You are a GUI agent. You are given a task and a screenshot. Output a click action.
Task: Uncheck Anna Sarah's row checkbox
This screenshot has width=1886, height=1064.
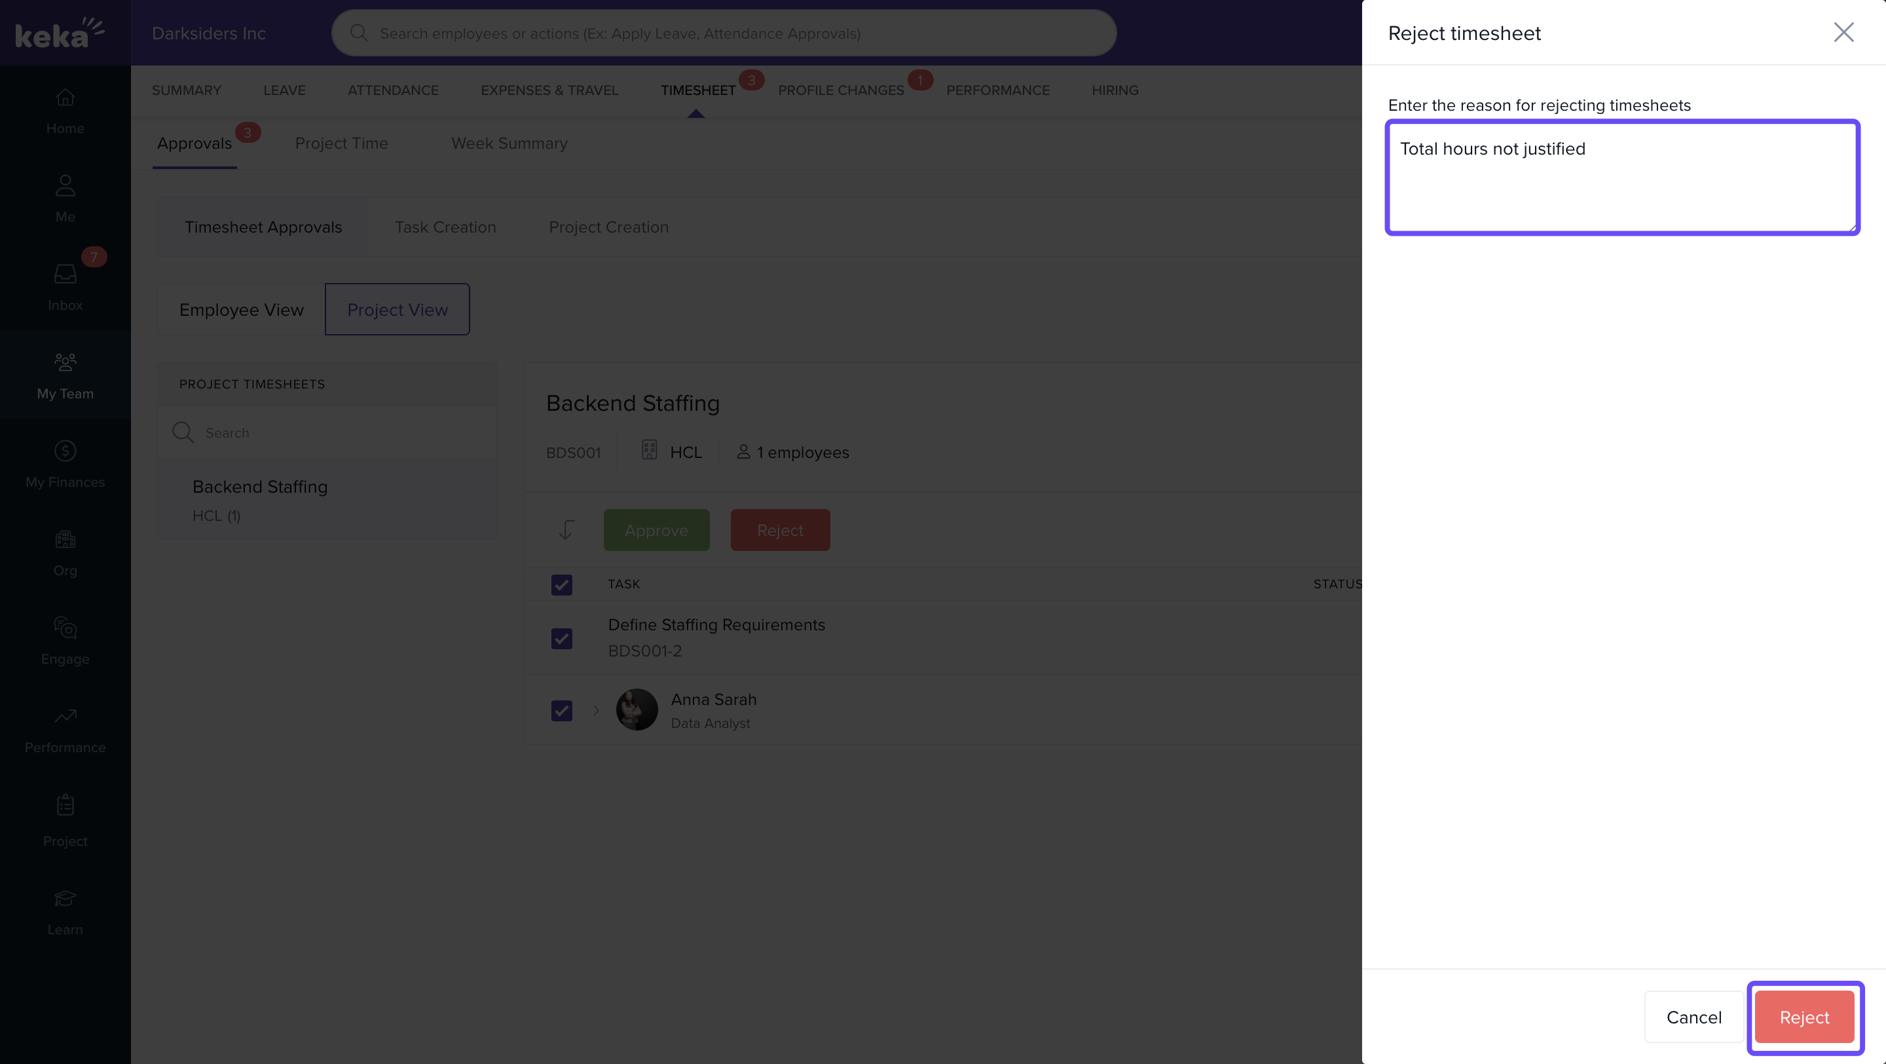click(x=562, y=710)
